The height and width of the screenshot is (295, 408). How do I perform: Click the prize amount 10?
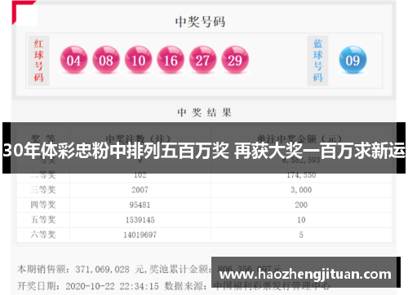click(x=301, y=220)
